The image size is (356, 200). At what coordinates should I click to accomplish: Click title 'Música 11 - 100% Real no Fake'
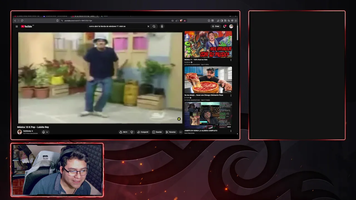(x=196, y=60)
